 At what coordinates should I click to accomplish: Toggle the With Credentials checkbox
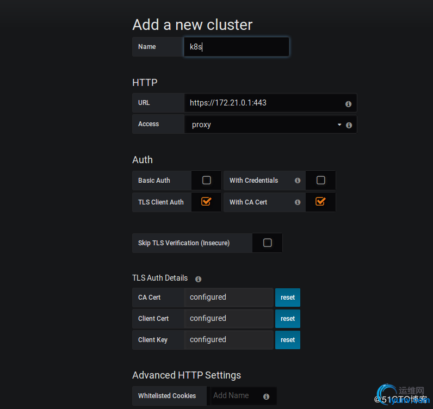click(x=320, y=180)
